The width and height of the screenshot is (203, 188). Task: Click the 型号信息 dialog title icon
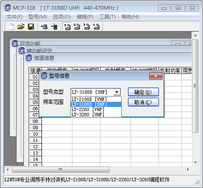44,76
